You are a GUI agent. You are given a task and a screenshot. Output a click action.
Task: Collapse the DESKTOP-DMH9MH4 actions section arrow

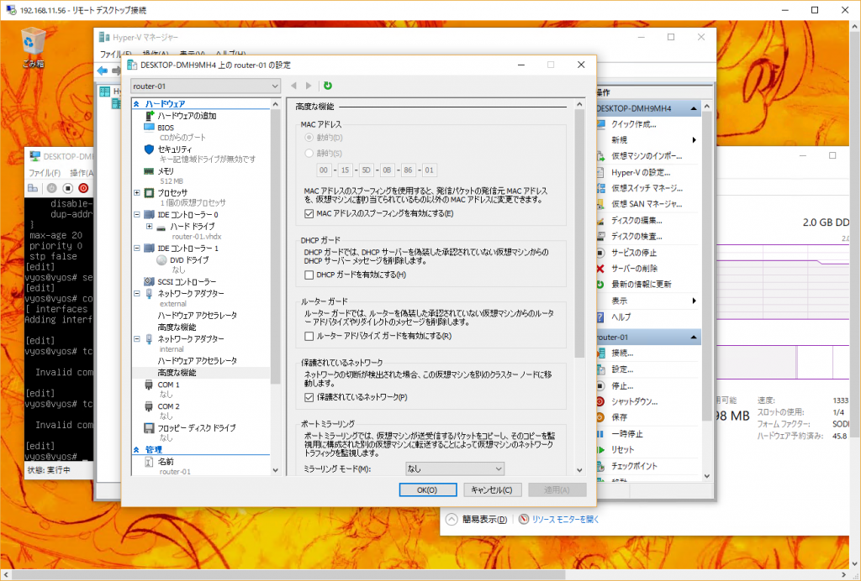tap(694, 108)
